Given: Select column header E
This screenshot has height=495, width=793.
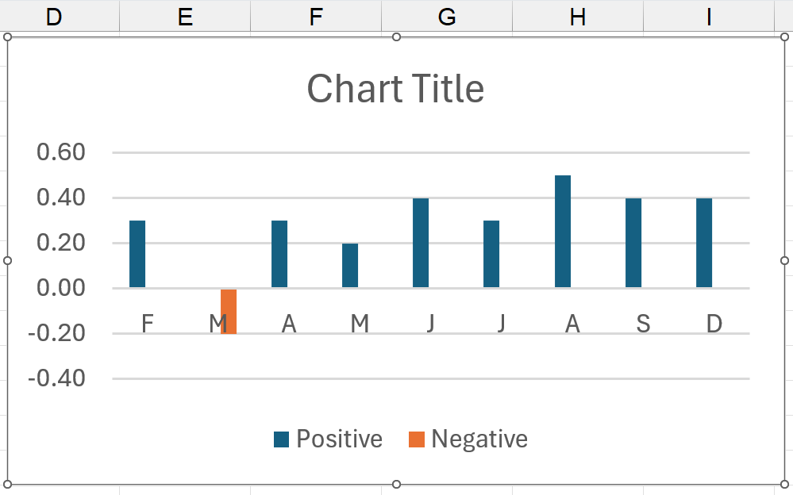Looking at the screenshot, I should [x=184, y=16].
